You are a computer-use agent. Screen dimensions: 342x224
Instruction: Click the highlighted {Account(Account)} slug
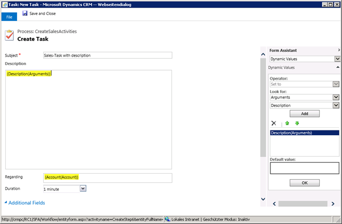pos(61,177)
